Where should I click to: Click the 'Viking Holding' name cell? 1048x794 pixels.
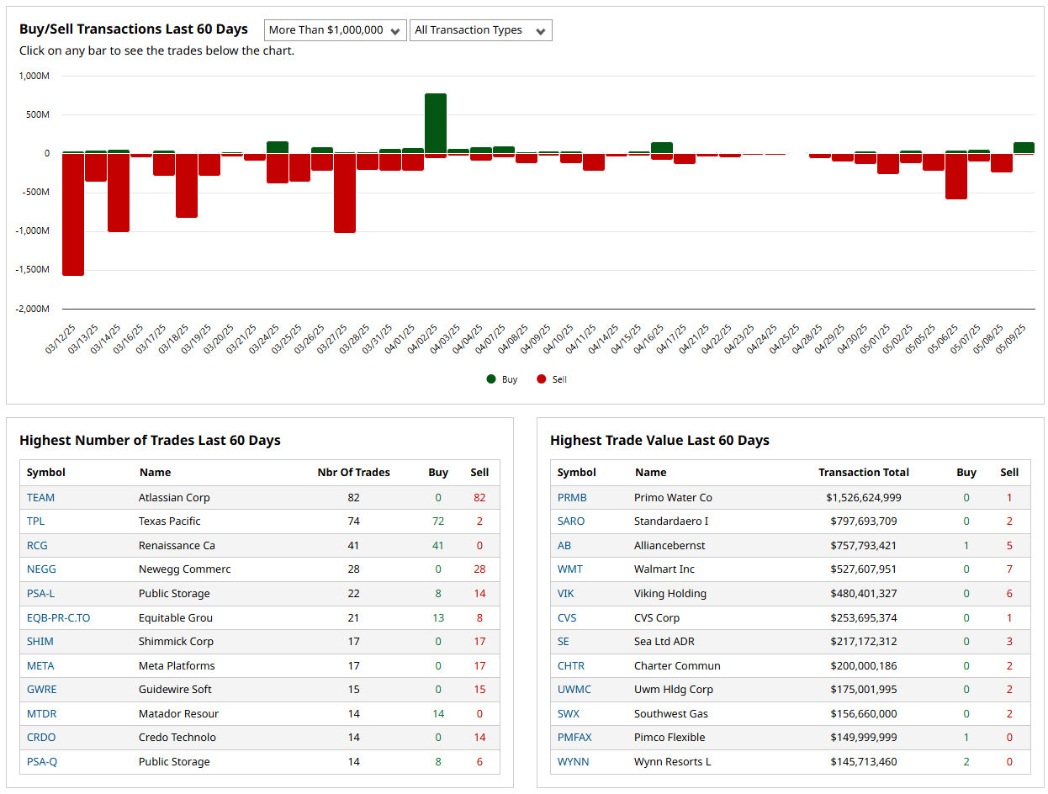pos(670,593)
